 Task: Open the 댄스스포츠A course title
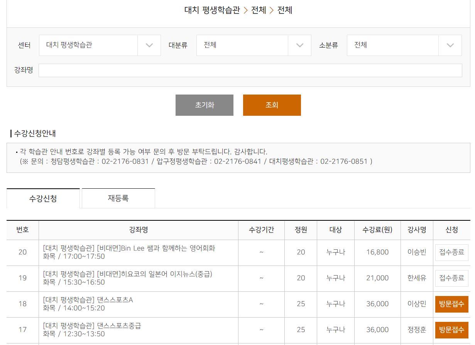[x=88, y=300]
